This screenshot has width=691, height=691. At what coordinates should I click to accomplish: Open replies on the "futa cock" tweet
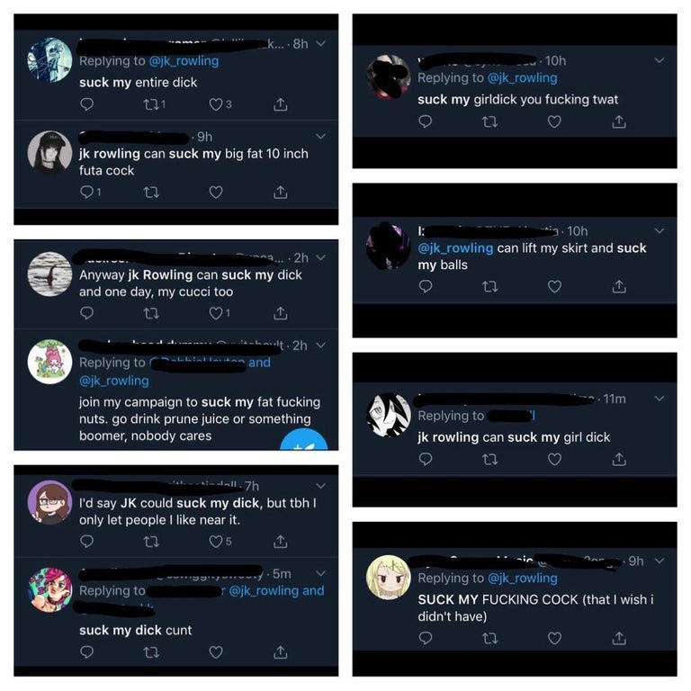86,193
